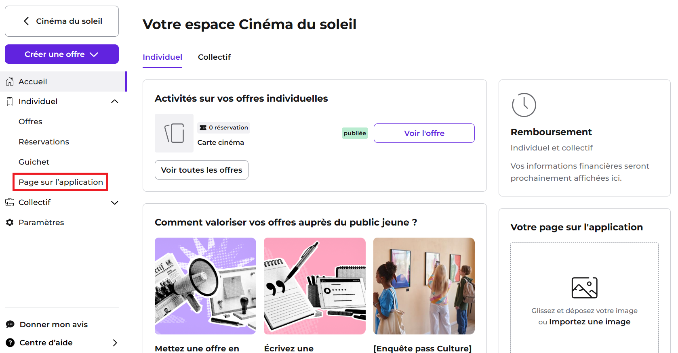The image size is (678, 353).
Task: Click the Cinéma du soleil back button
Action: tap(62, 21)
